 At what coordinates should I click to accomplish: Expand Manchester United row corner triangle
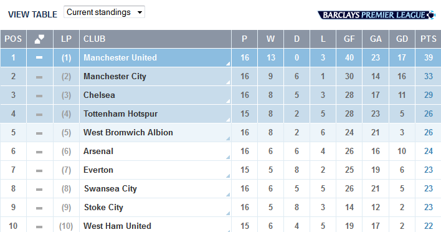pos(228,64)
